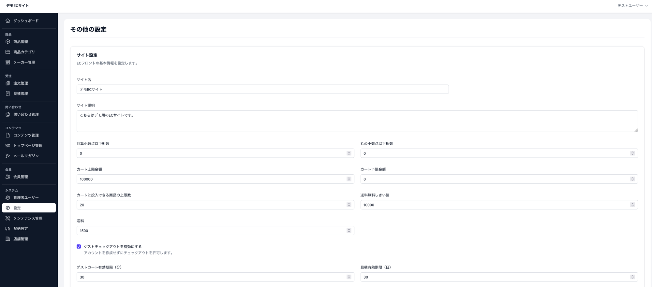Go to 見積管理 page

(x=29, y=93)
